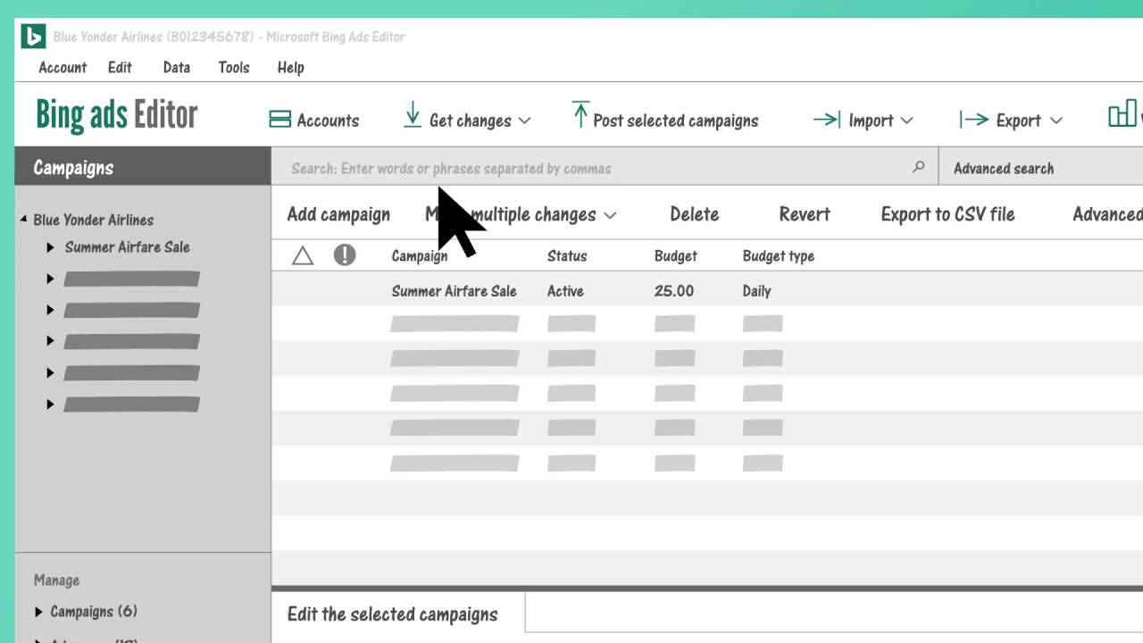The height and width of the screenshot is (643, 1143).
Task: Click the Daily budget type cell
Action: point(756,291)
